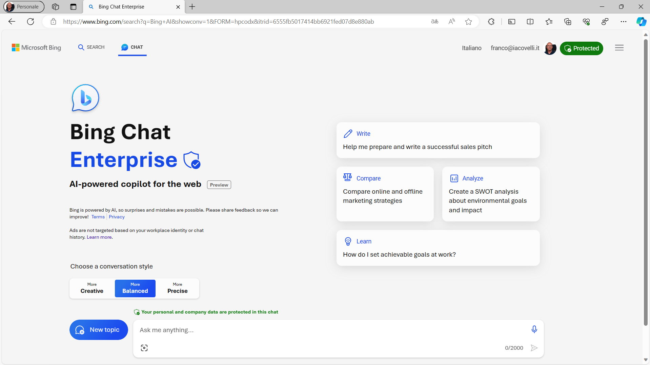Reload the page with refresh icon
Screen dimensions: 650x365
pyautogui.click(x=31, y=22)
